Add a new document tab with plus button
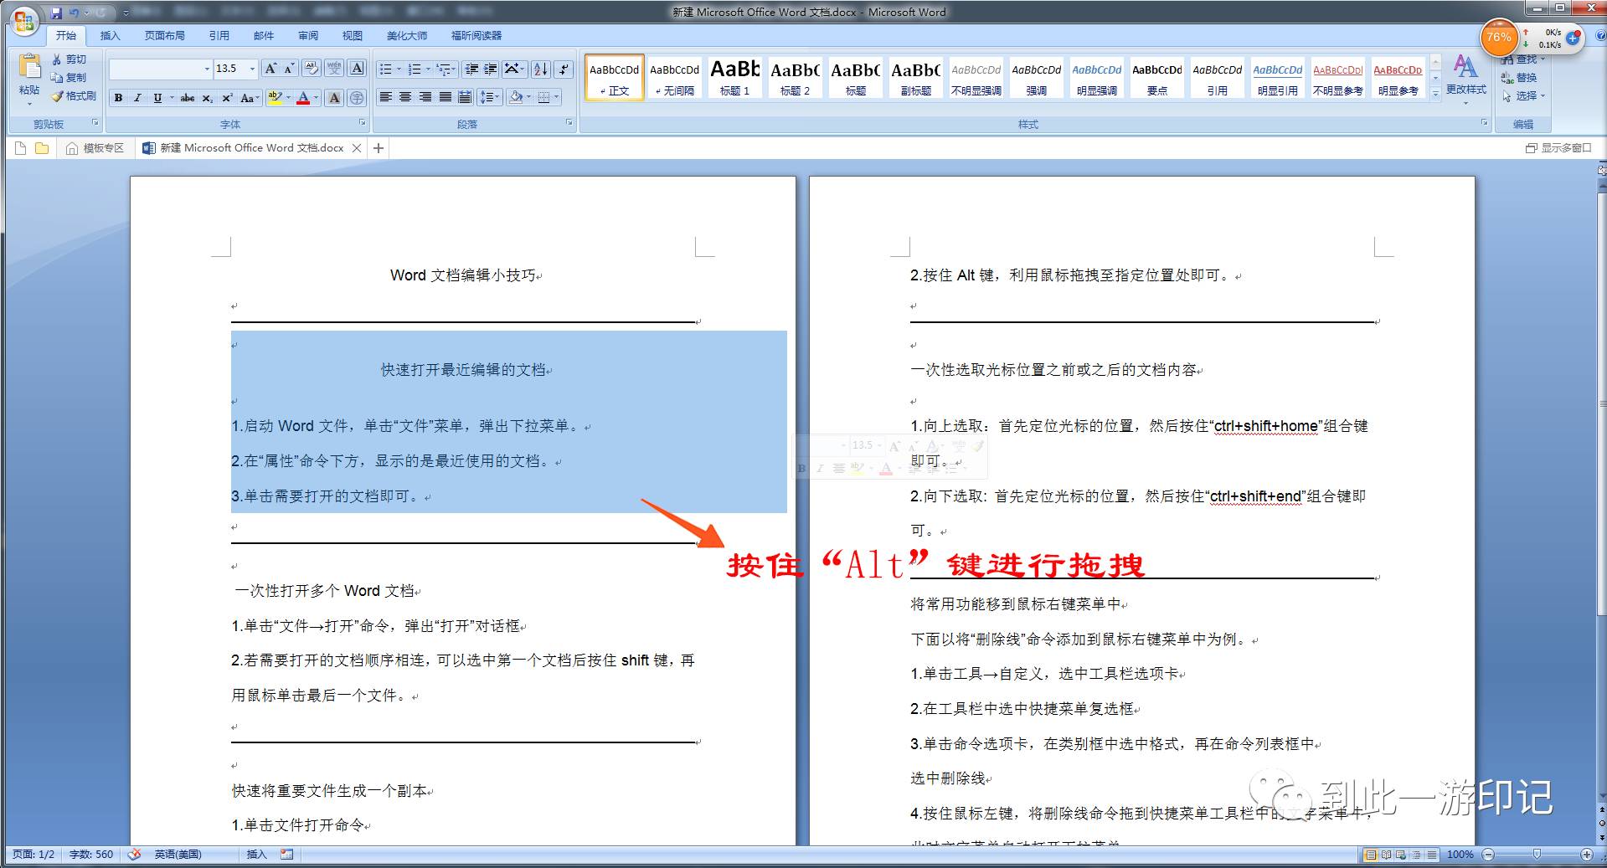Screen dimensions: 1607x868 (x=379, y=148)
